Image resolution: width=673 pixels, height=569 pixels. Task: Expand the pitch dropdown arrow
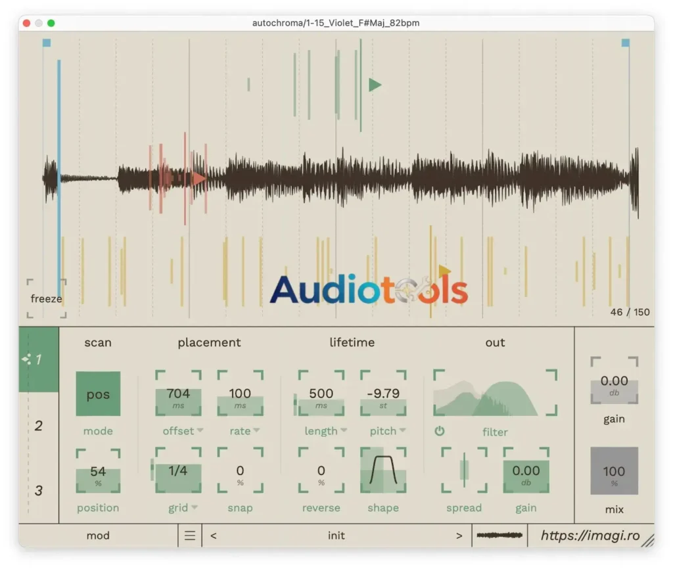[x=402, y=430]
